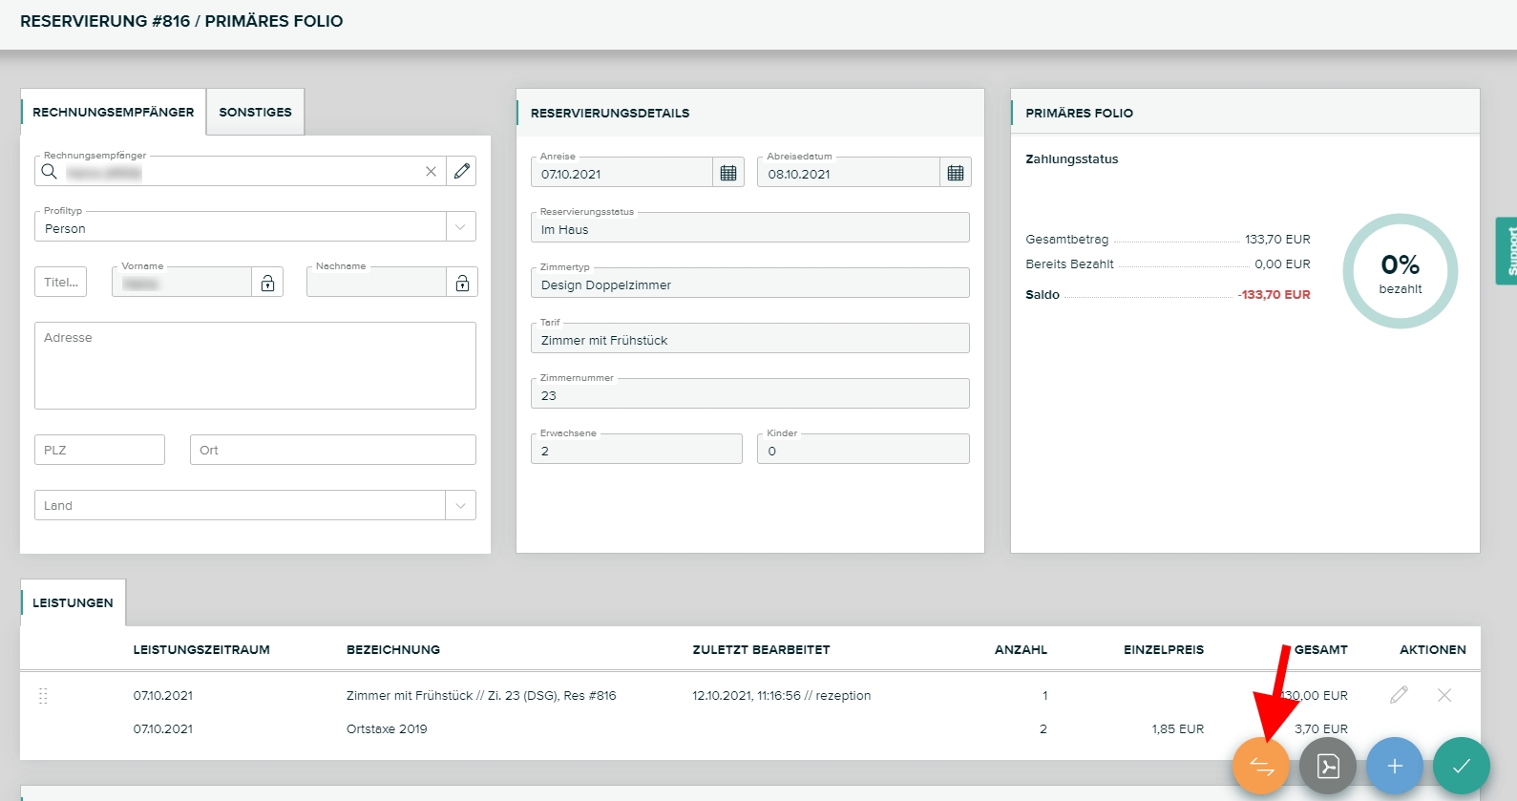Click the blue plus add button
Viewport: 1517px width, 801px height.
tap(1394, 766)
